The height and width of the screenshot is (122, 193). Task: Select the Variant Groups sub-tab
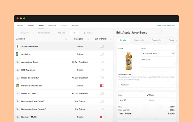point(44,33)
